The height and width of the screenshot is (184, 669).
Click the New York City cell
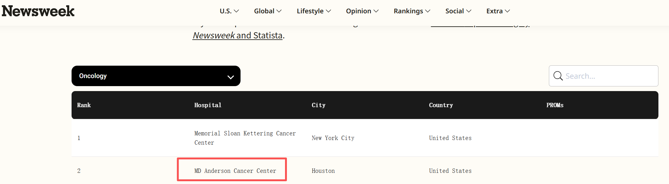coord(333,138)
